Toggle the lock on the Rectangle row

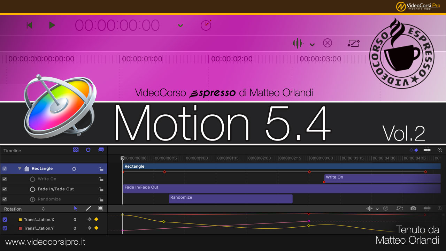point(101,169)
